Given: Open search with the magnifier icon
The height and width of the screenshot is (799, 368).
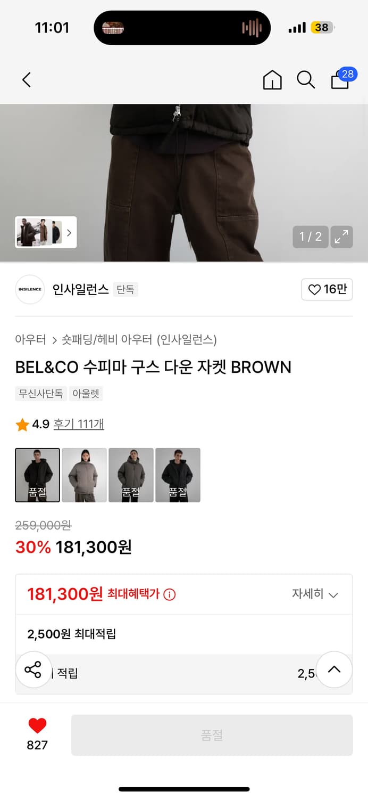Looking at the screenshot, I should tap(306, 80).
